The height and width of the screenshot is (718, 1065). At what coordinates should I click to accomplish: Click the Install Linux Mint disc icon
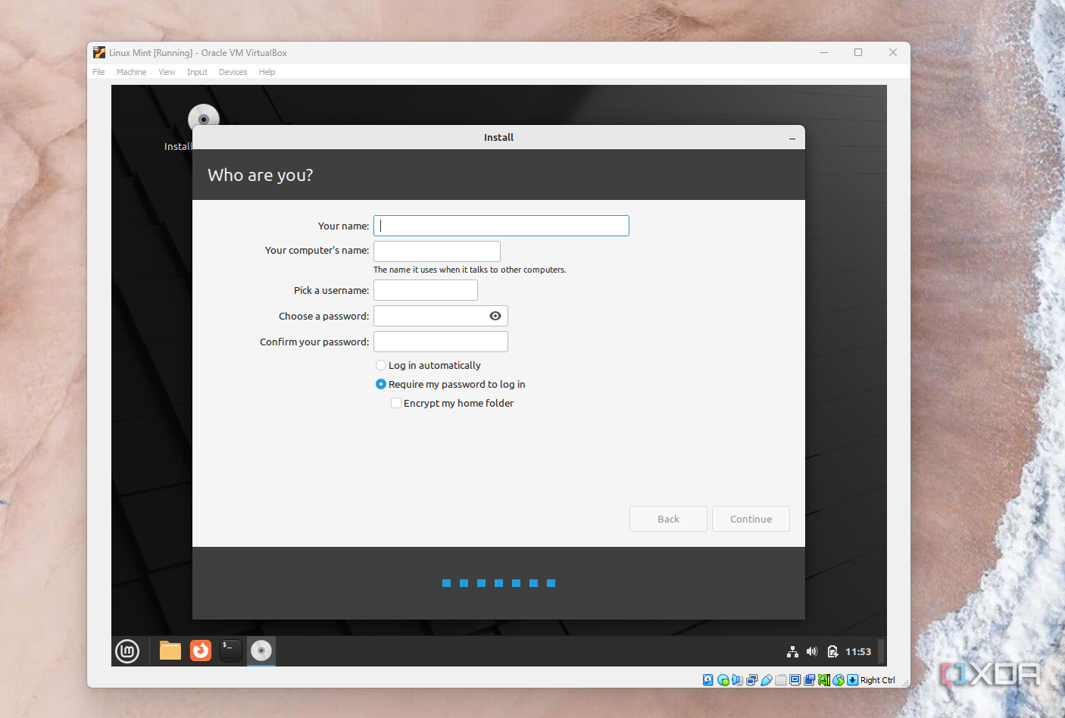click(x=203, y=119)
